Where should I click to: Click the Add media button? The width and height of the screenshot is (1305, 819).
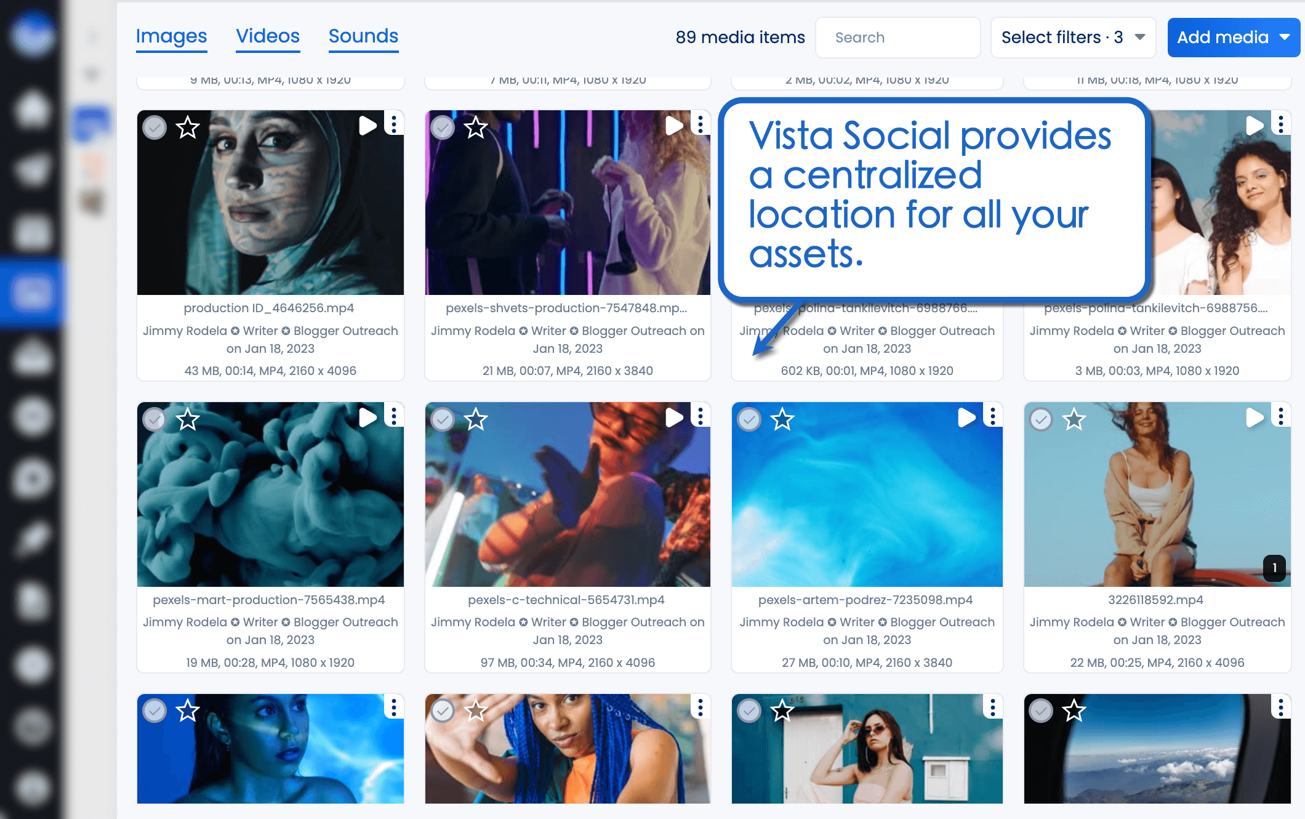pyautogui.click(x=1225, y=37)
